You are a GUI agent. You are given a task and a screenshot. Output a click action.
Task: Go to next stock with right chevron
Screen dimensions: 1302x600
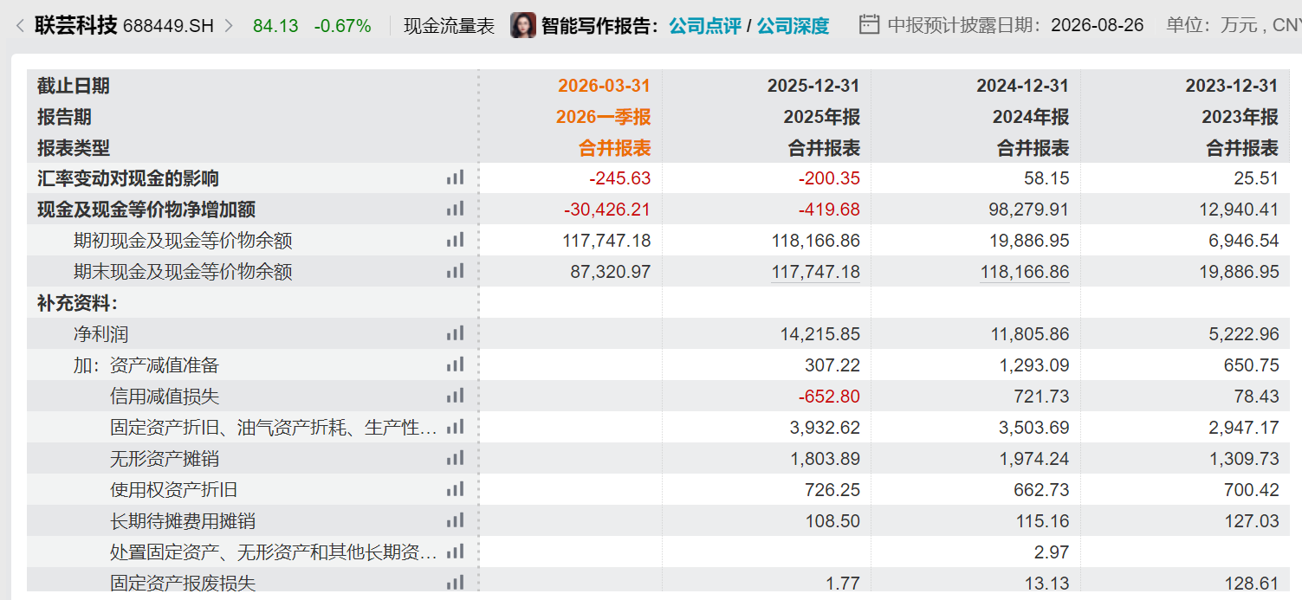[x=229, y=26]
